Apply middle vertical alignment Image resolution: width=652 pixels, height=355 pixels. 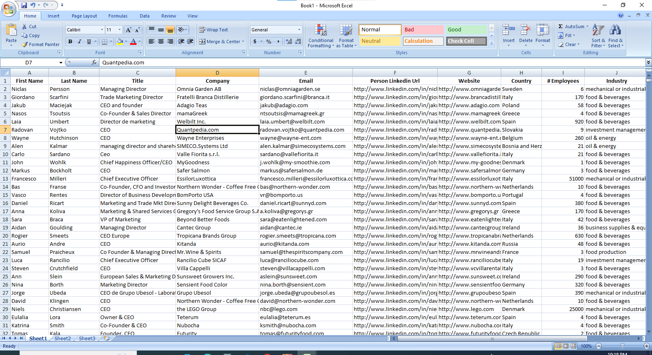[161, 30]
